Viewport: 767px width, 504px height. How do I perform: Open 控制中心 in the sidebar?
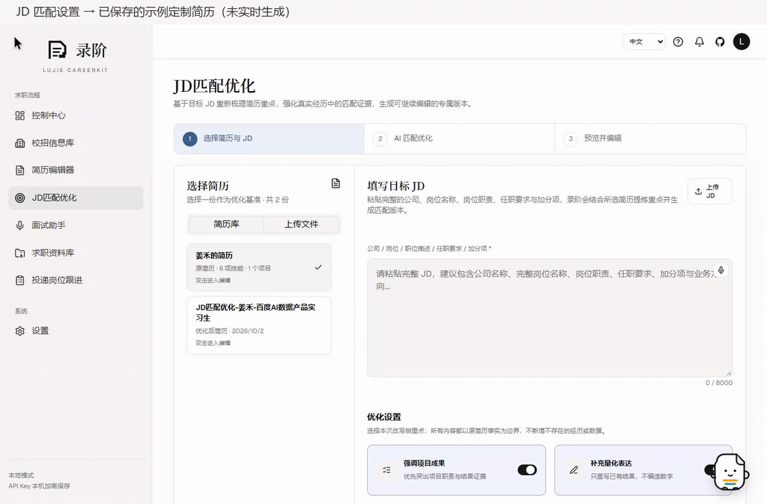pos(76,116)
